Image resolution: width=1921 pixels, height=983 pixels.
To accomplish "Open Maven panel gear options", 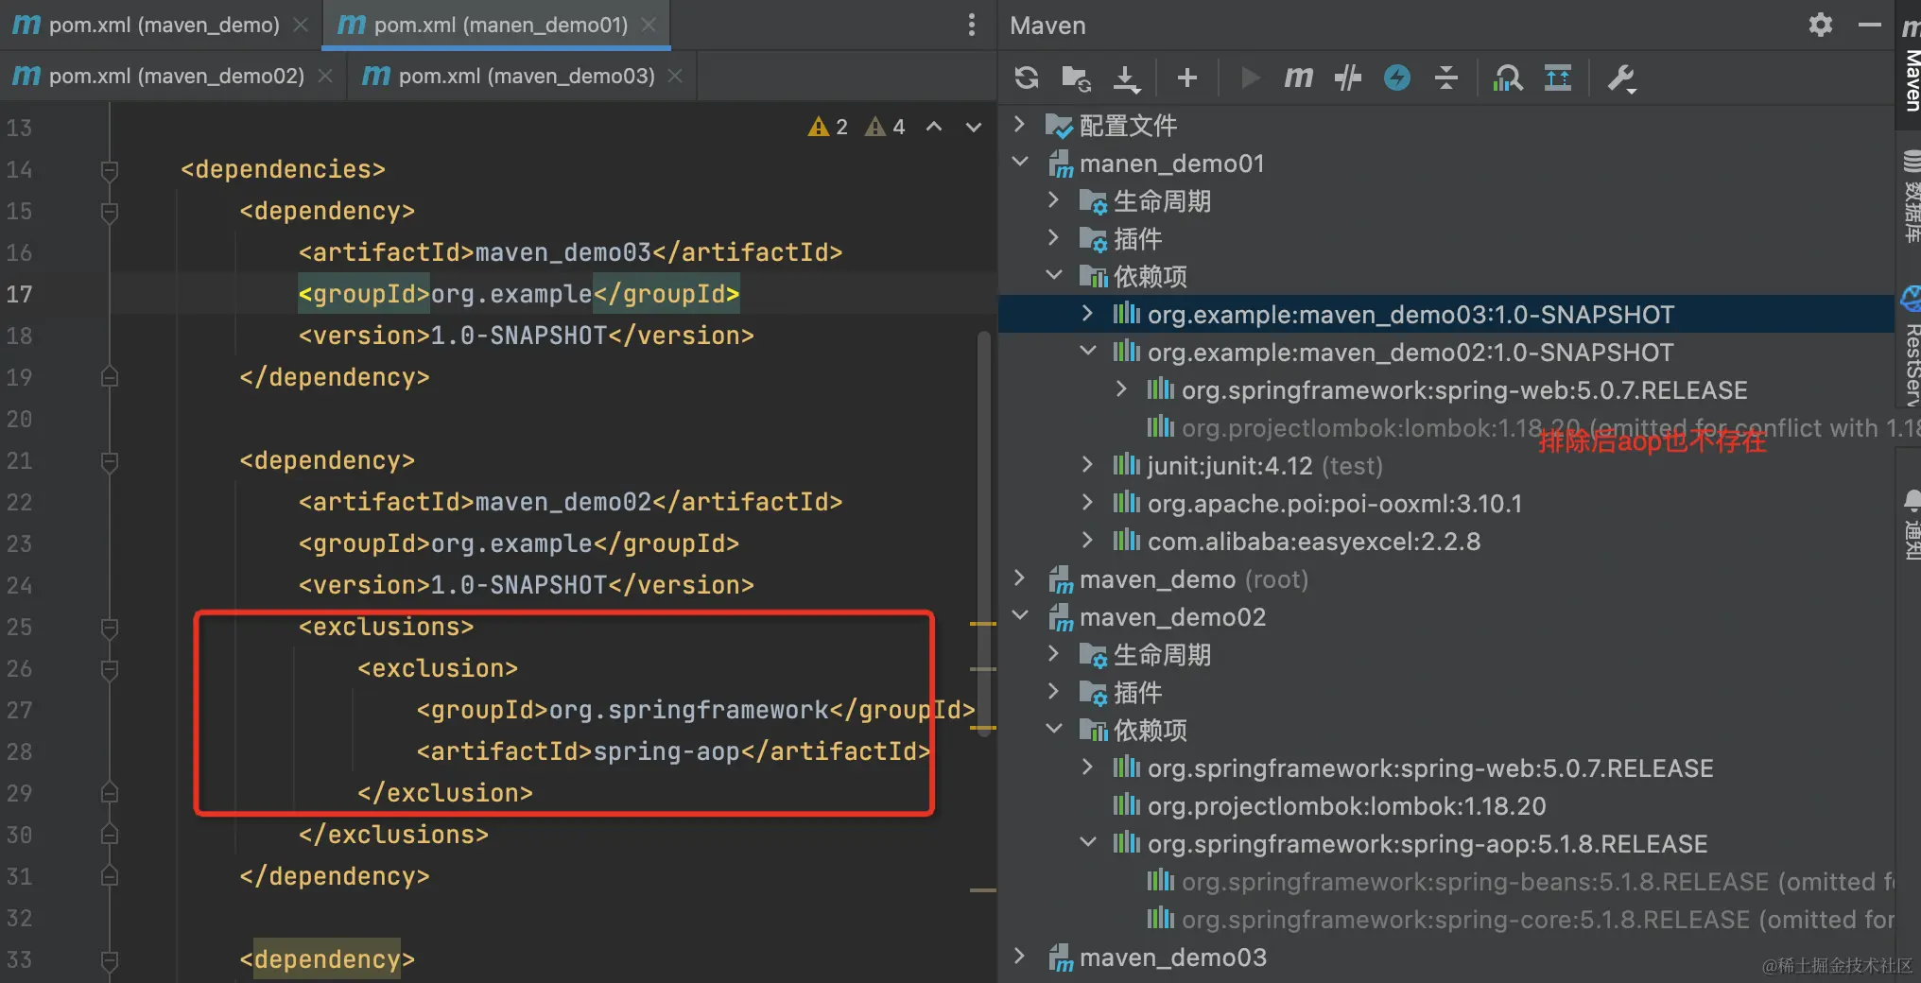I will 1821,25.
